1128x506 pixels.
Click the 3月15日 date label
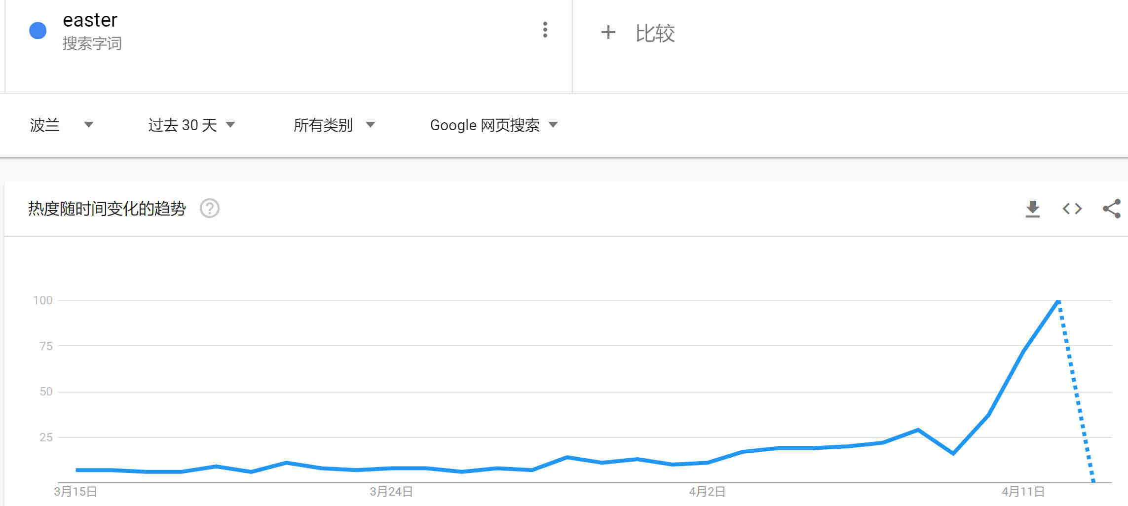point(75,492)
